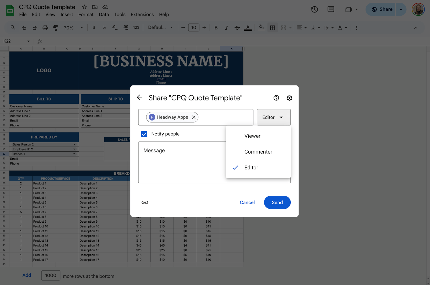The width and height of the screenshot is (430, 285).
Task: Click Cancel in the share dialog
Action: [247, 202]
